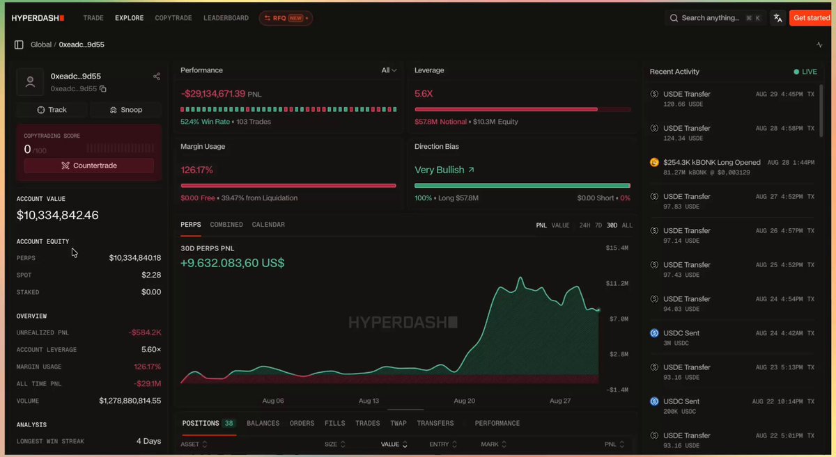
Task: Click the Global breadcrumb link
Action: pyautogui.click(x=41, y=45)
